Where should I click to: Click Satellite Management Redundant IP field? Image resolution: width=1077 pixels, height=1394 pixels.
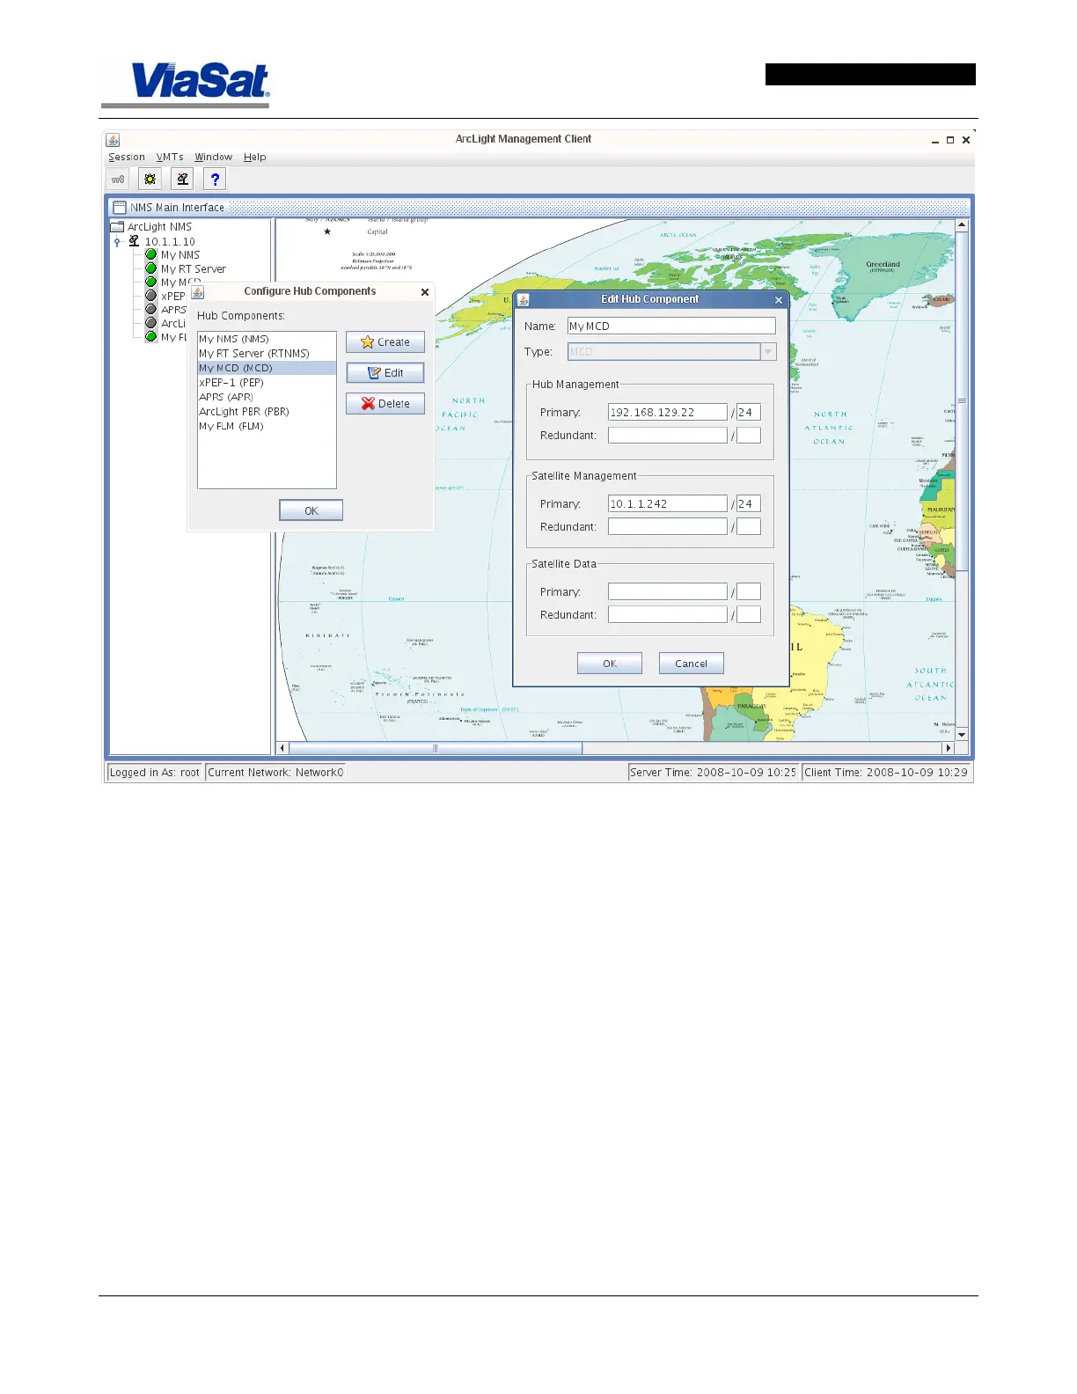point(668,526)
